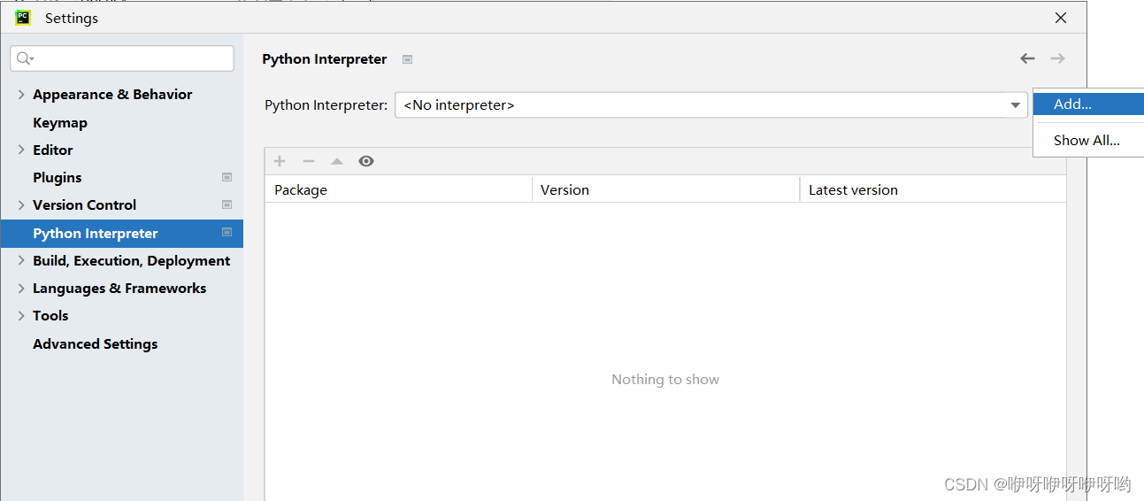Click the upgrade package arrow icon
This screenshot has height=501, width=1144.
337,161
